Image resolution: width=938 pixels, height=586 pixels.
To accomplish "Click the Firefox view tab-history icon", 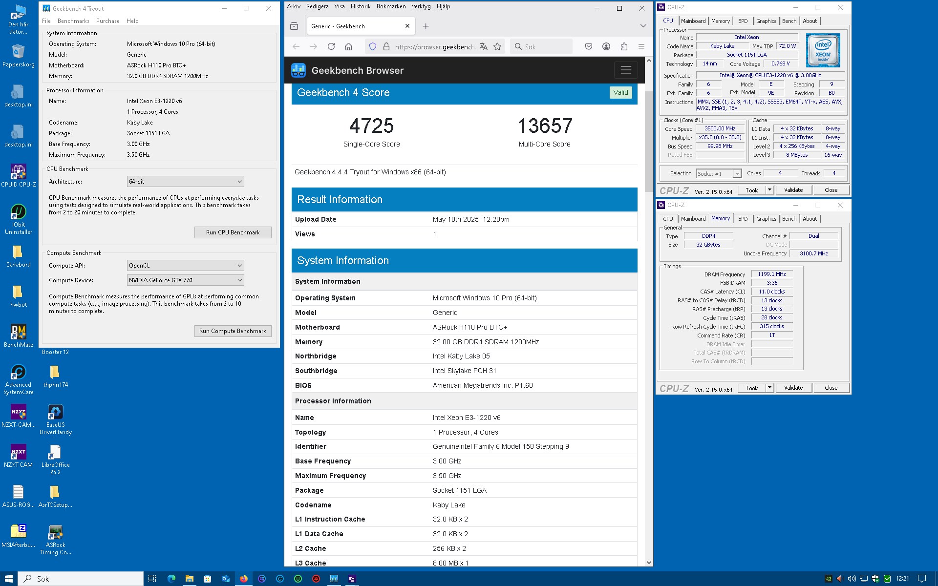I will point(294,26).
